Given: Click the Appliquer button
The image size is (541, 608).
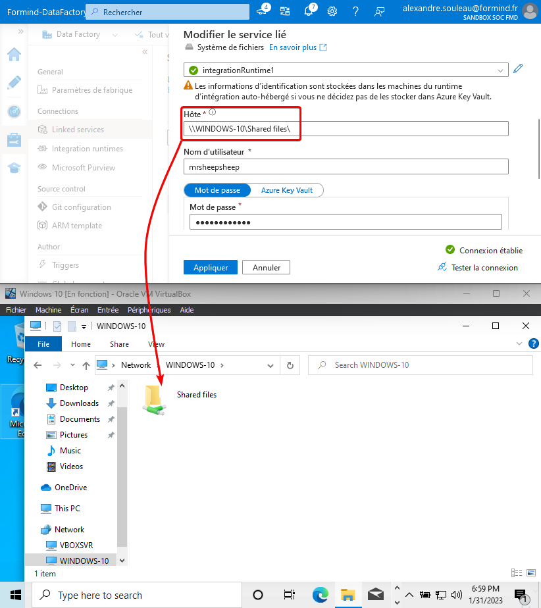Looking at the screenshot, I should (x=211, y=267).
